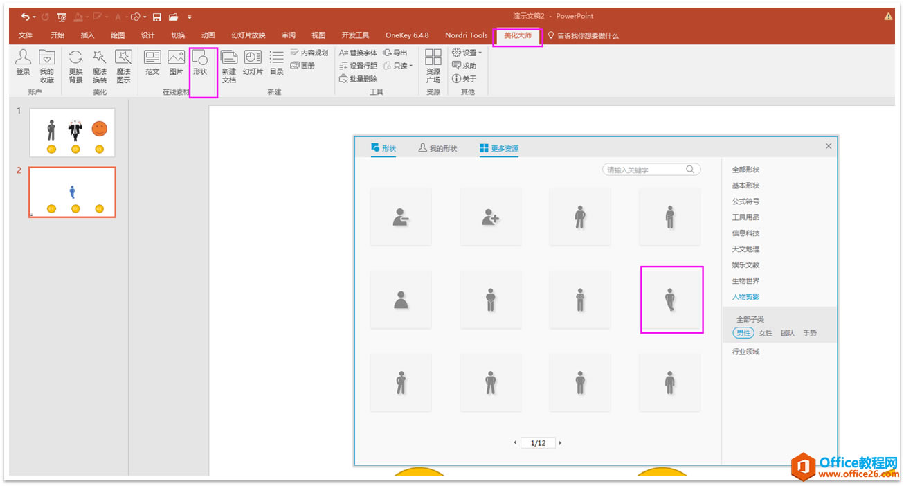Open the Nordri Tools tab
Viewport: 904px width, 486px height.
tap(466, 35)
